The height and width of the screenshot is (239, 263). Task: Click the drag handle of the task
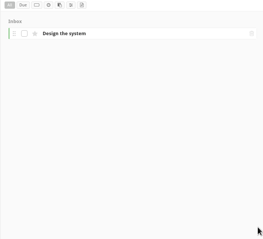pos(14,34)
